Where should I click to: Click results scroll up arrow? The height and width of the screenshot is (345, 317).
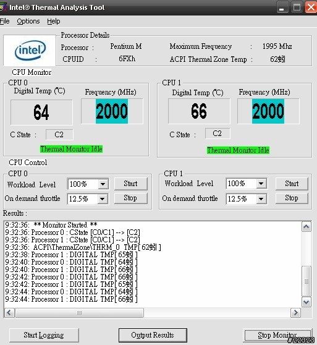[306, 227]
